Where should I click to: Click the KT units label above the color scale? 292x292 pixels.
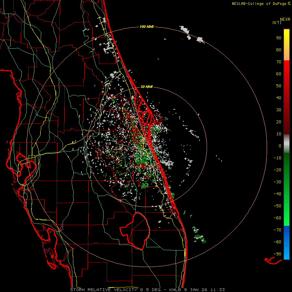(277, 22)
